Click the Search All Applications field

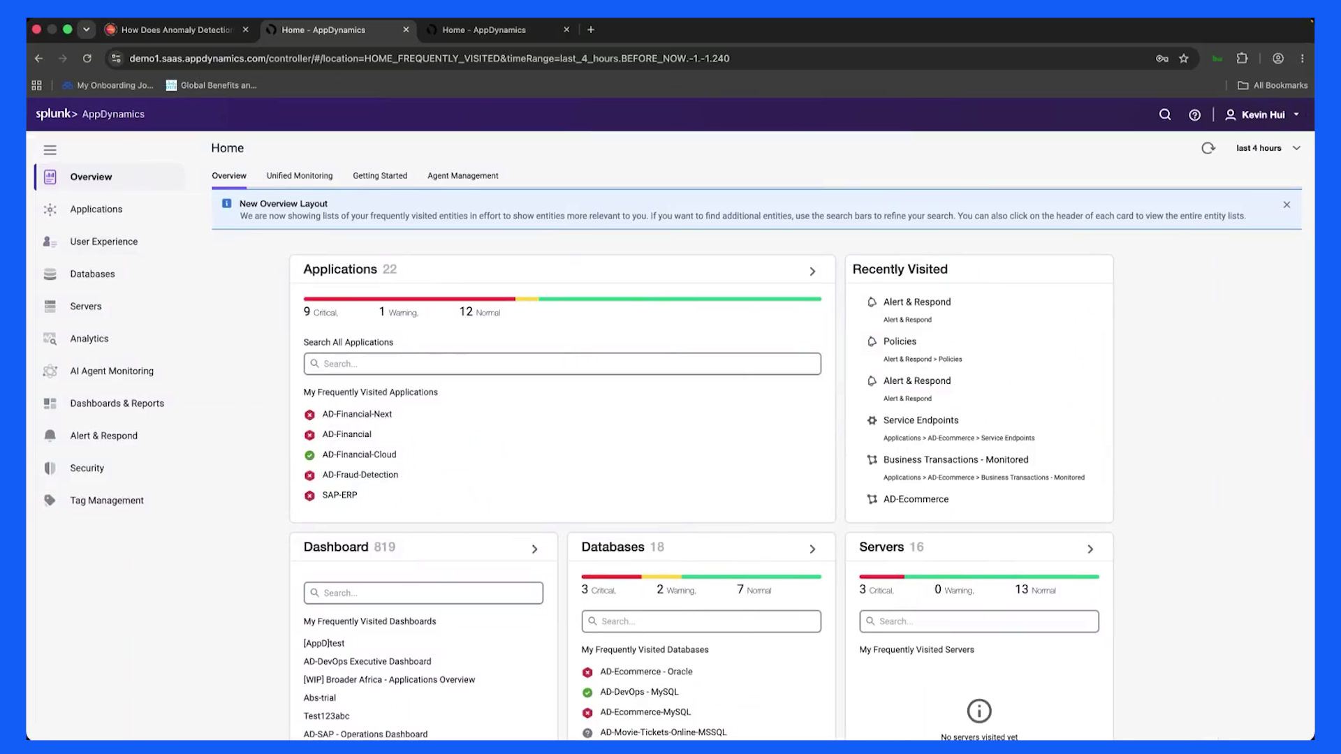562,364
